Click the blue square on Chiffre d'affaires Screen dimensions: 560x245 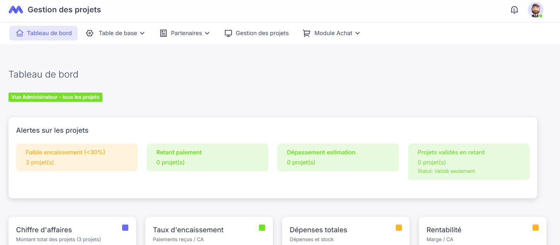[x=125, y=228]
